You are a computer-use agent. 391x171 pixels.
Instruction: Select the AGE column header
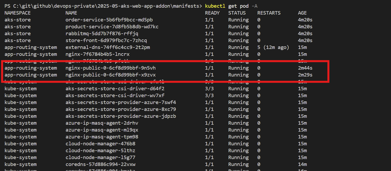302,13
